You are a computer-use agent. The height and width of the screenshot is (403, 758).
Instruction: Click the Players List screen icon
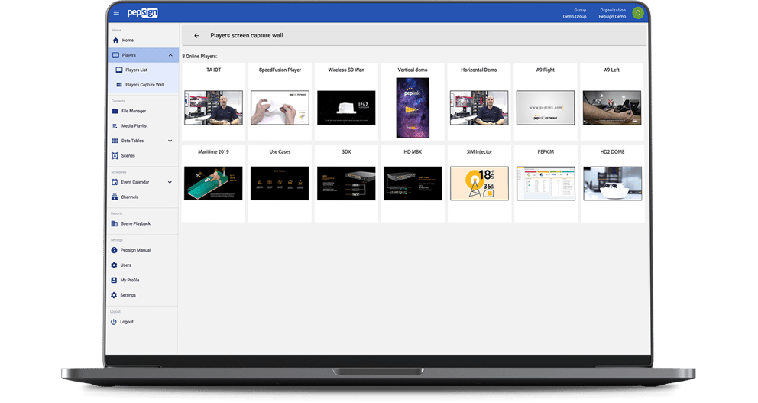(119, 70)
